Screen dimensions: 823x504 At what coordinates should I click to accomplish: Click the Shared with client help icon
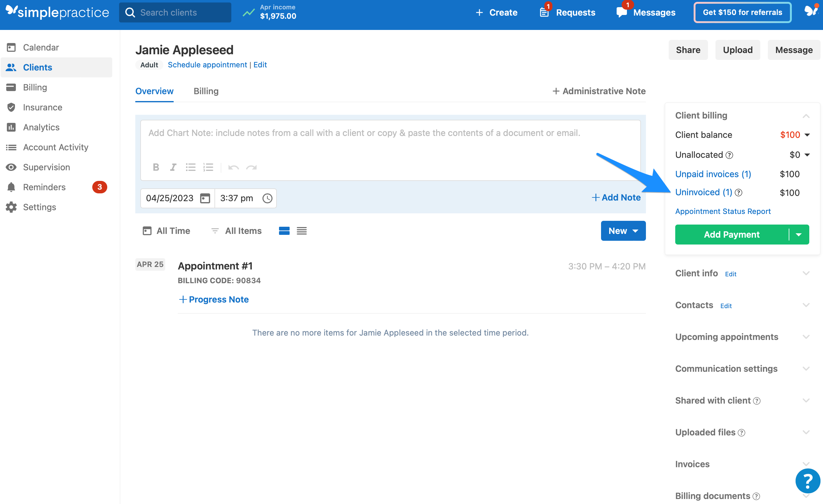click(x=757, y=401)
